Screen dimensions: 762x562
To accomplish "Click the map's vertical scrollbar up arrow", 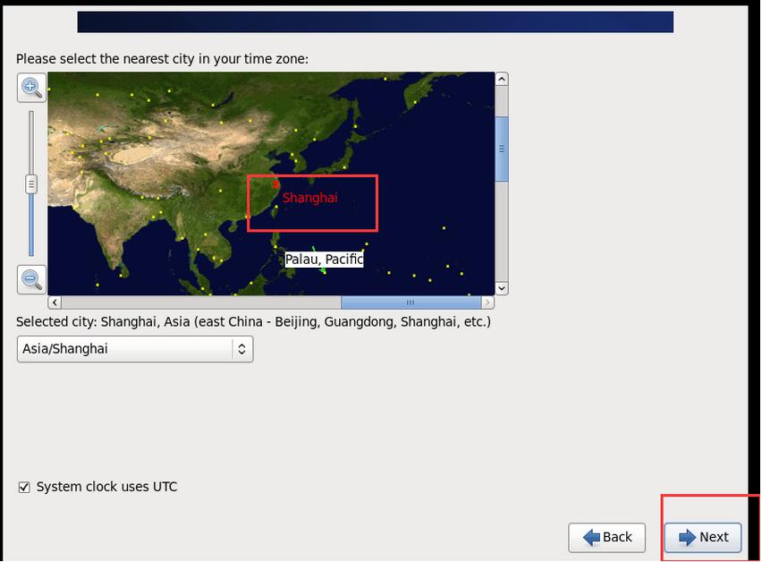I will click(502, 79).
